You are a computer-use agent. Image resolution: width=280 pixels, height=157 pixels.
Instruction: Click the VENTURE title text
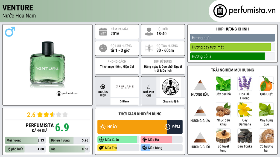18,8
